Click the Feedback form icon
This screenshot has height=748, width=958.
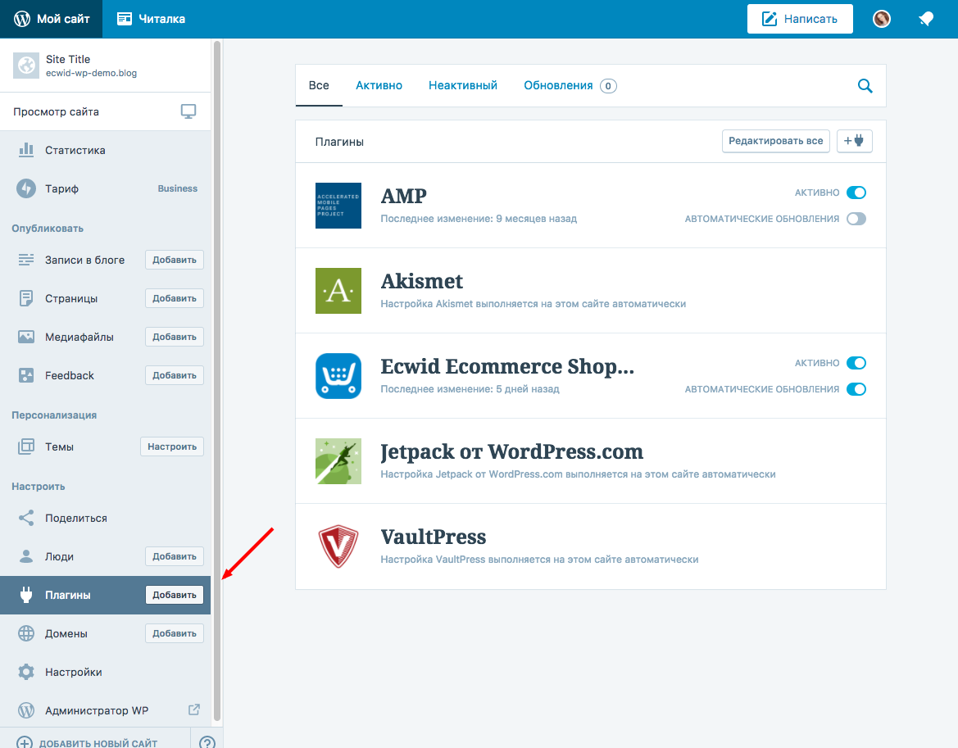click(x=26, y=375)
